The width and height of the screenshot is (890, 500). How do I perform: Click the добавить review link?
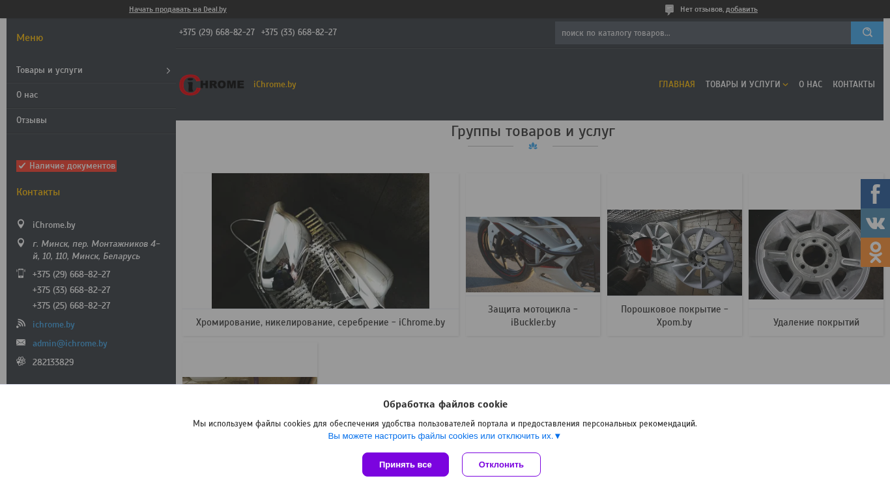click(741, 9)
